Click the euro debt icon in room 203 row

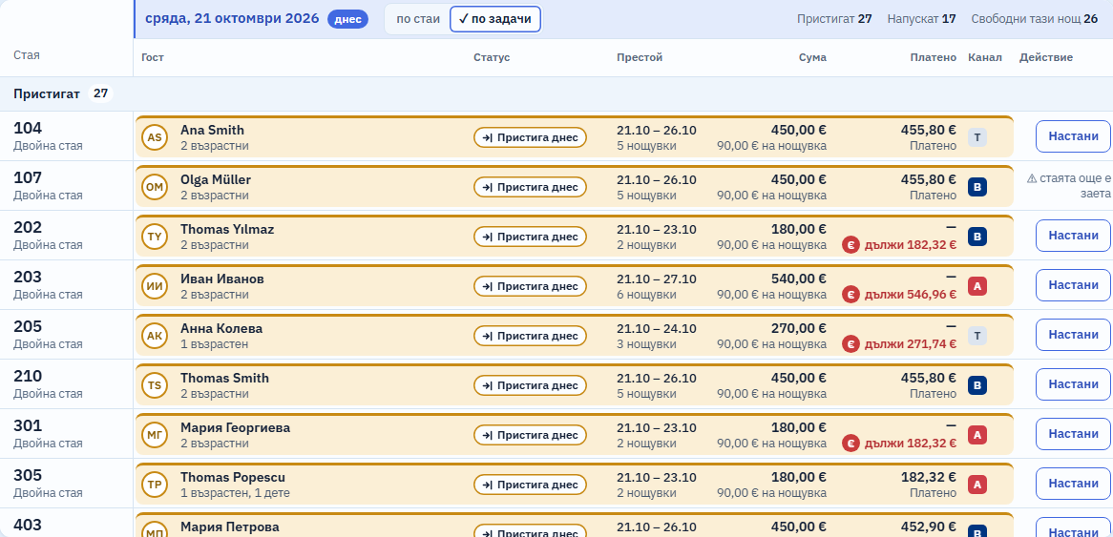(850, 295)
